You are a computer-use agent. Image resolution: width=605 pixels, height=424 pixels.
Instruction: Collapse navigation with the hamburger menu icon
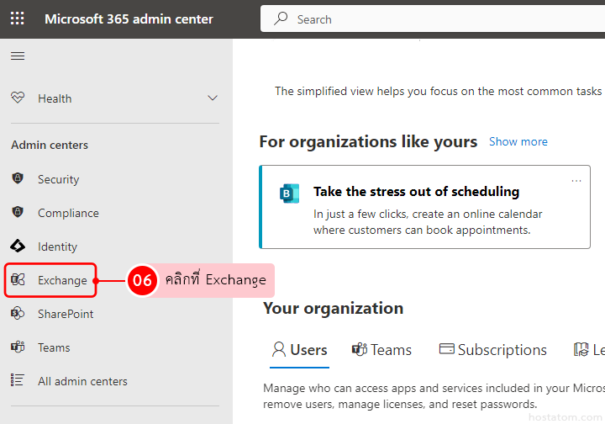18,56
